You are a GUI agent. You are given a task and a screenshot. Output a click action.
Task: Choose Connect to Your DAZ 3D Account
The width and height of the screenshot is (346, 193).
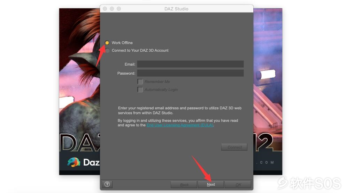(x=107, y=51)
